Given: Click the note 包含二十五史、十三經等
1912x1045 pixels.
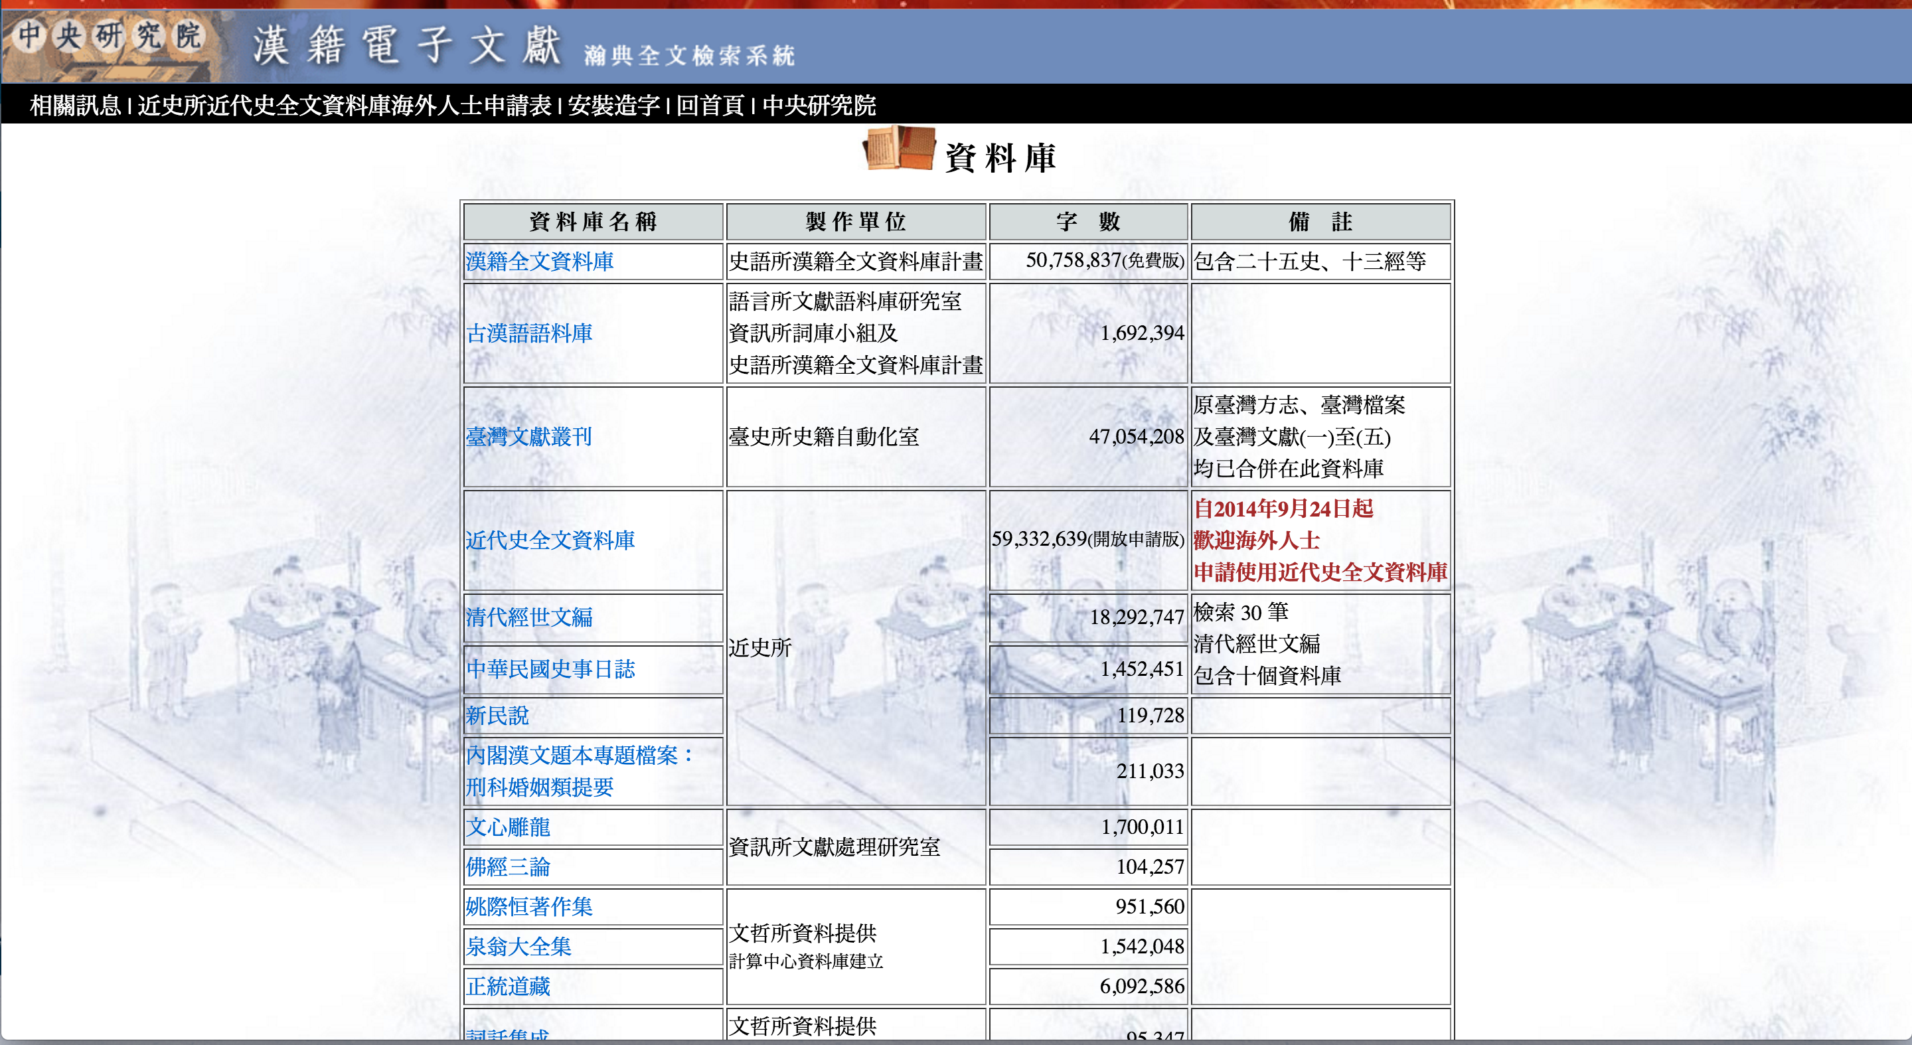Looking at the screenshot, I should pyautogui.click(x=1310, y=262).
